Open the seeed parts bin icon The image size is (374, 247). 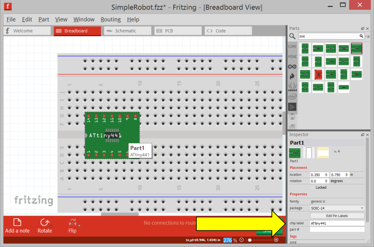click(292, 86)
